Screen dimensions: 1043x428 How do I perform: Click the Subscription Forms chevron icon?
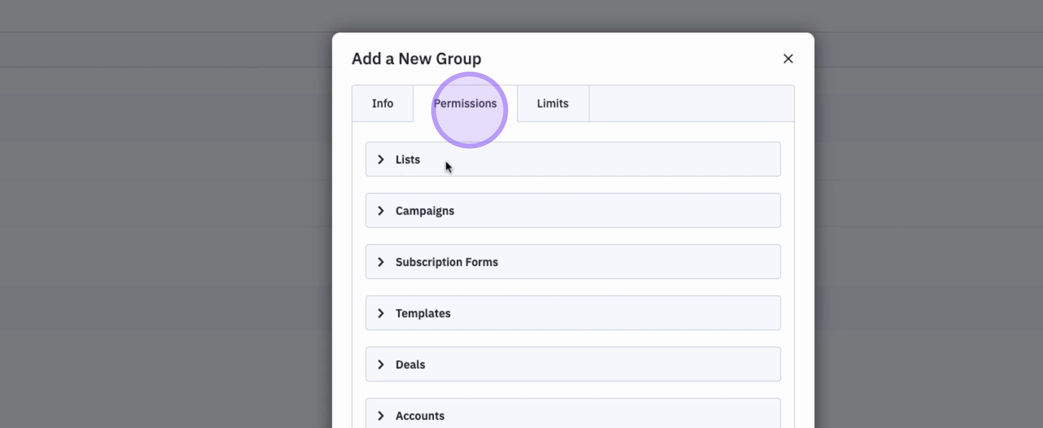381,262
